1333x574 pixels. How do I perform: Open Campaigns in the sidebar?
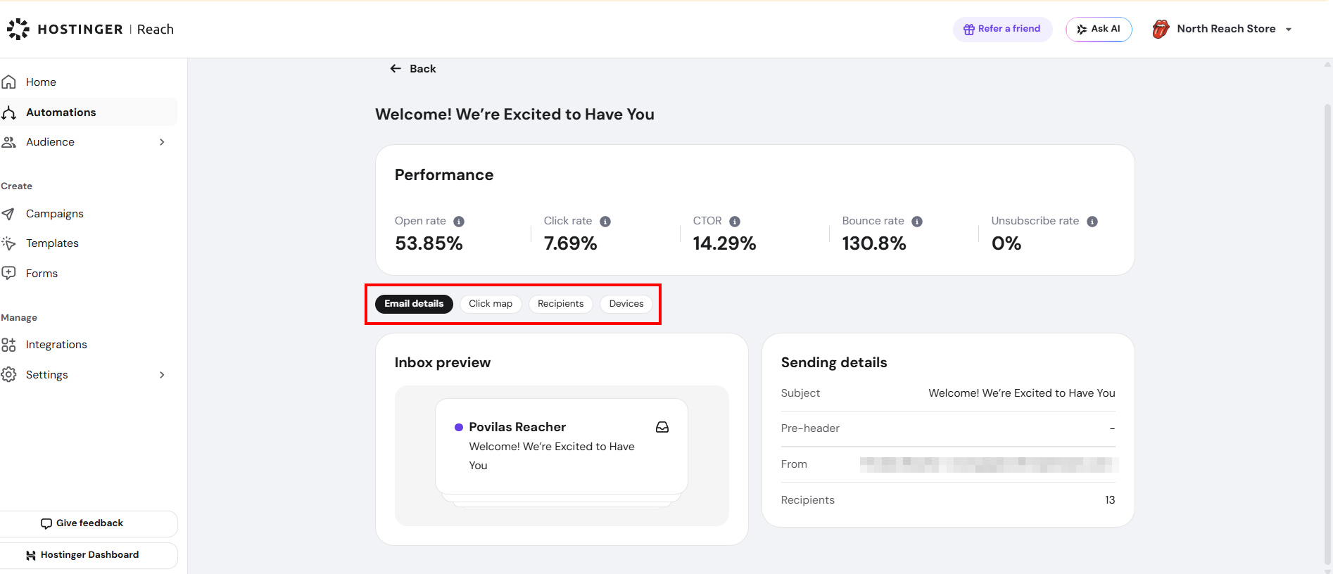[x=89, y=214]
